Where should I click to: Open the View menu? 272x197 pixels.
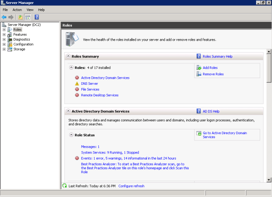(30, 10)
